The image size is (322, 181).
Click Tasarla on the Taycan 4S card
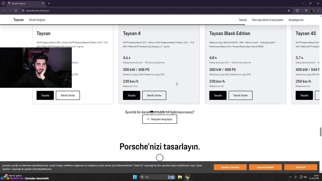point(304,95)
